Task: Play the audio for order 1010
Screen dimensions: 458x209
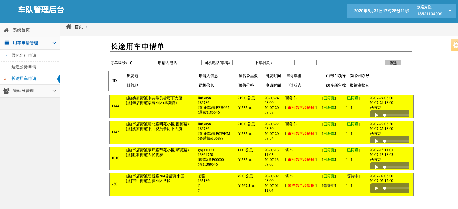Action: coord(376,167)
